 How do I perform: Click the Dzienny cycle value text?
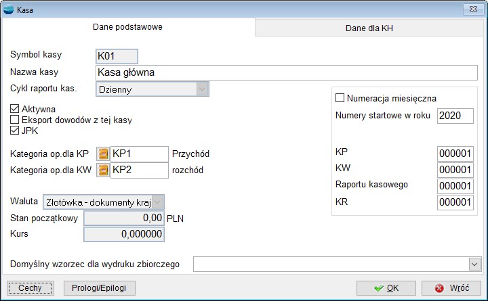pos(115,90)
